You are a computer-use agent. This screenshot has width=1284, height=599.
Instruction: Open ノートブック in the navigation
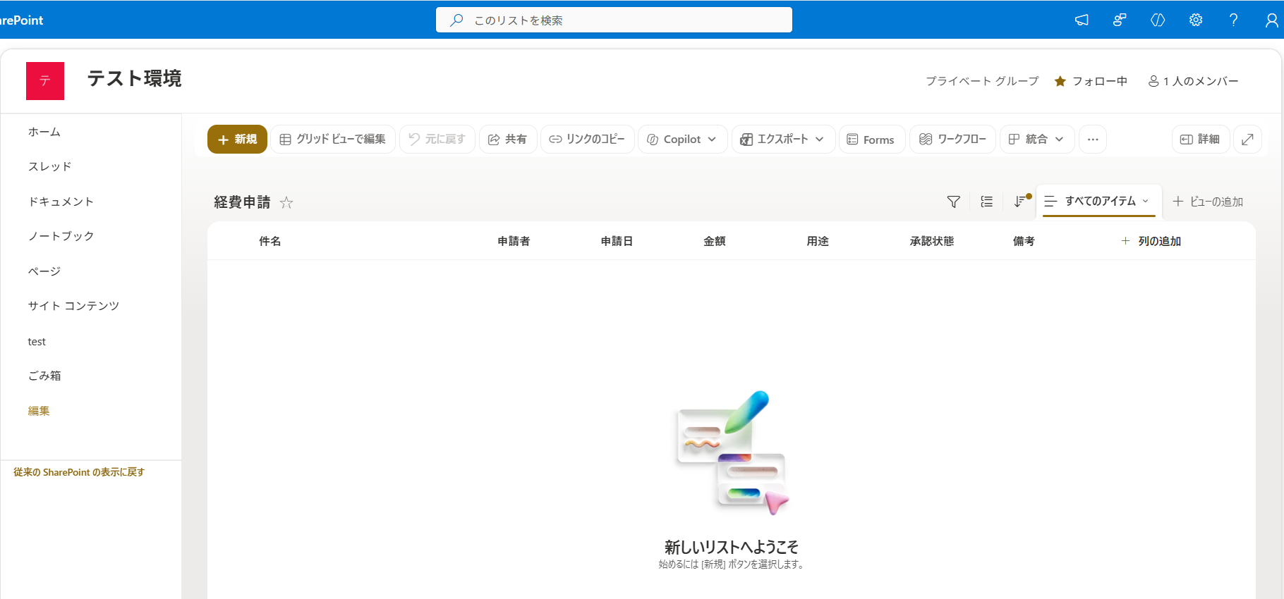(61, 236)
